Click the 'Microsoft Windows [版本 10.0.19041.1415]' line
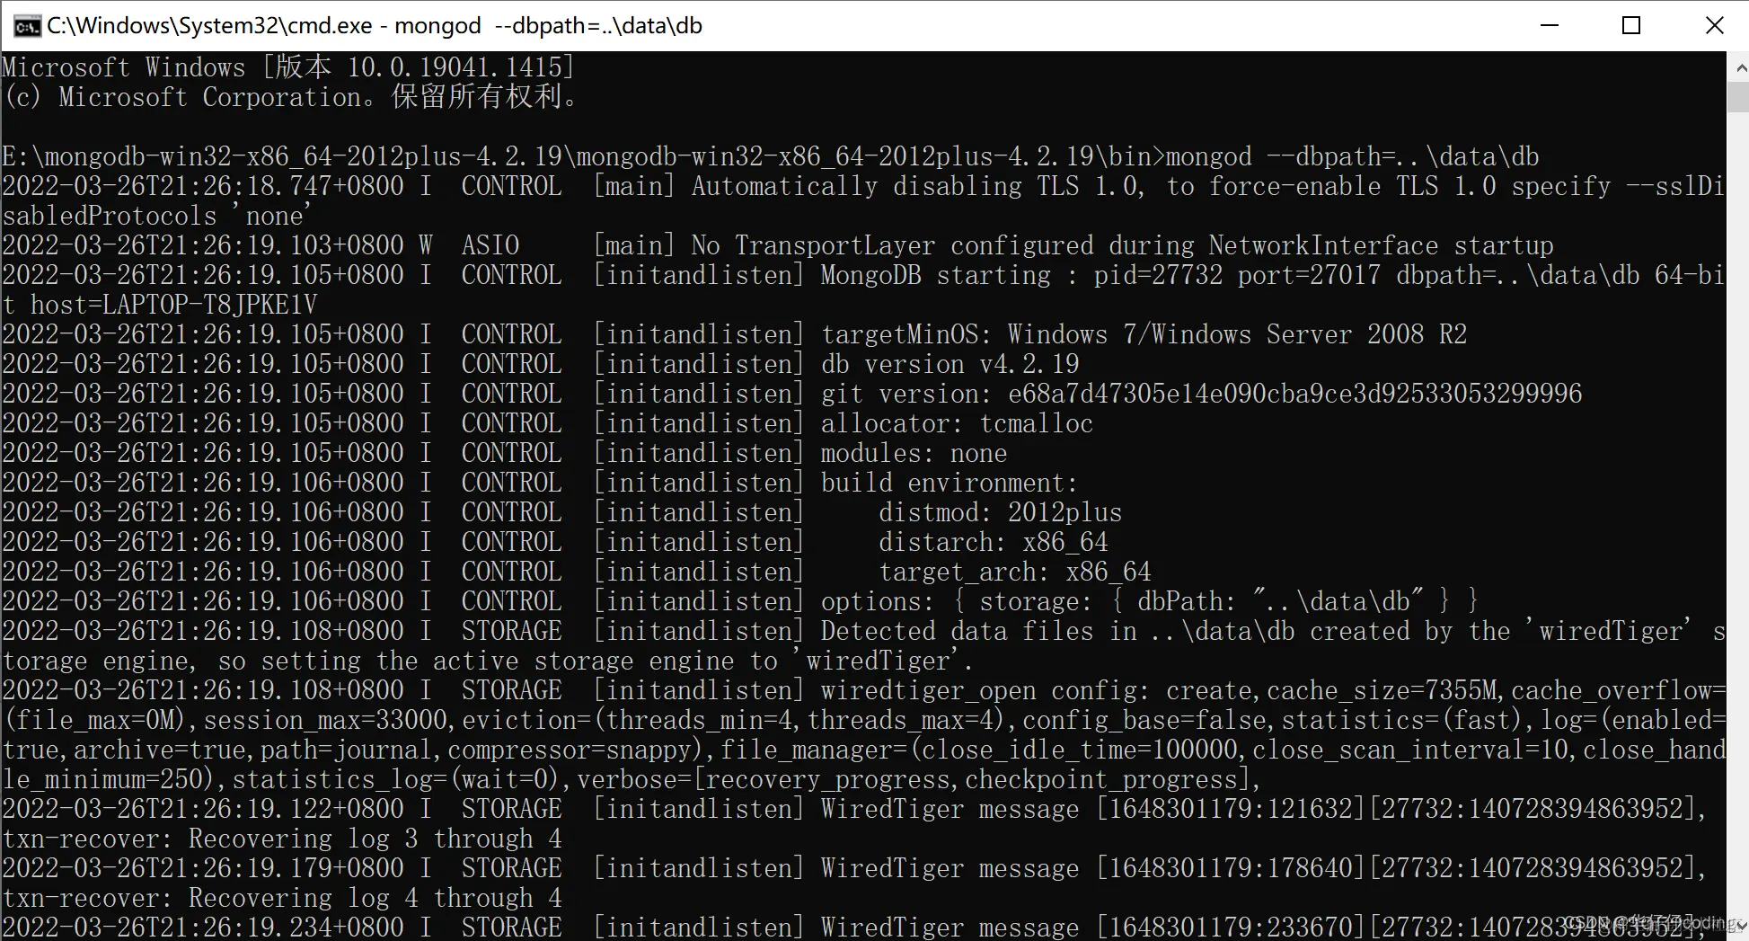The height and width of the screenshot is (941, 1749). pos(287,67)
